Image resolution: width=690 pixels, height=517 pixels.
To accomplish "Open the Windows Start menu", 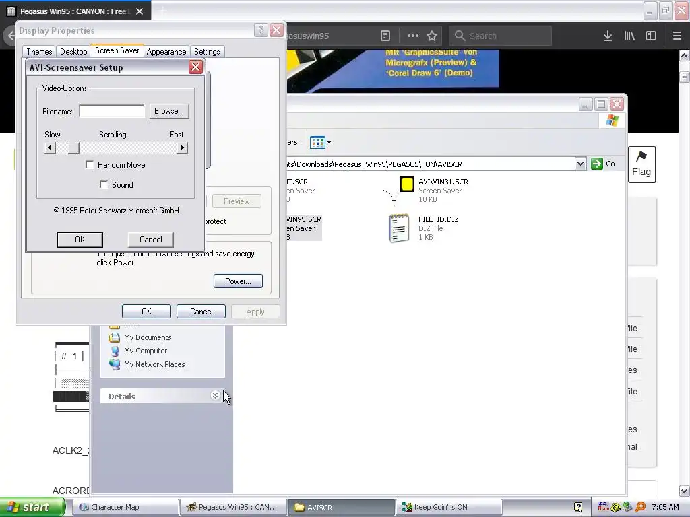I will [32, 507].
